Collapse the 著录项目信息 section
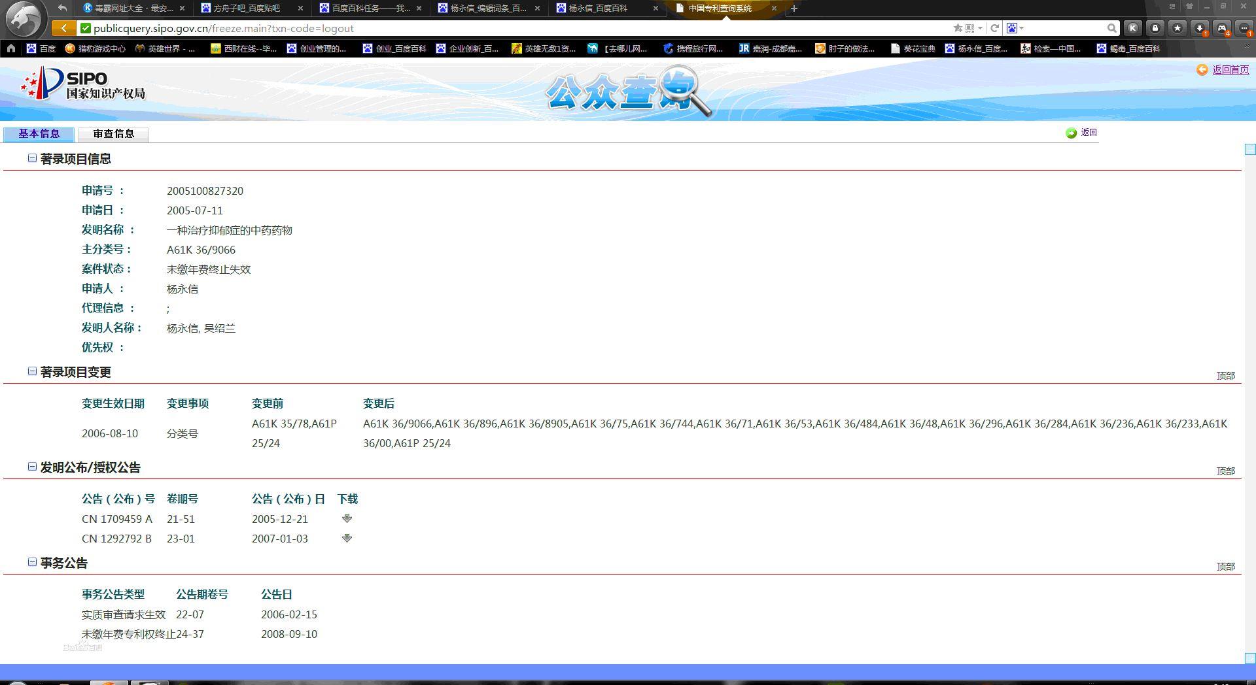Viewport: 1256px width, 685px height. pyautogui.click(x=32, y=158)
